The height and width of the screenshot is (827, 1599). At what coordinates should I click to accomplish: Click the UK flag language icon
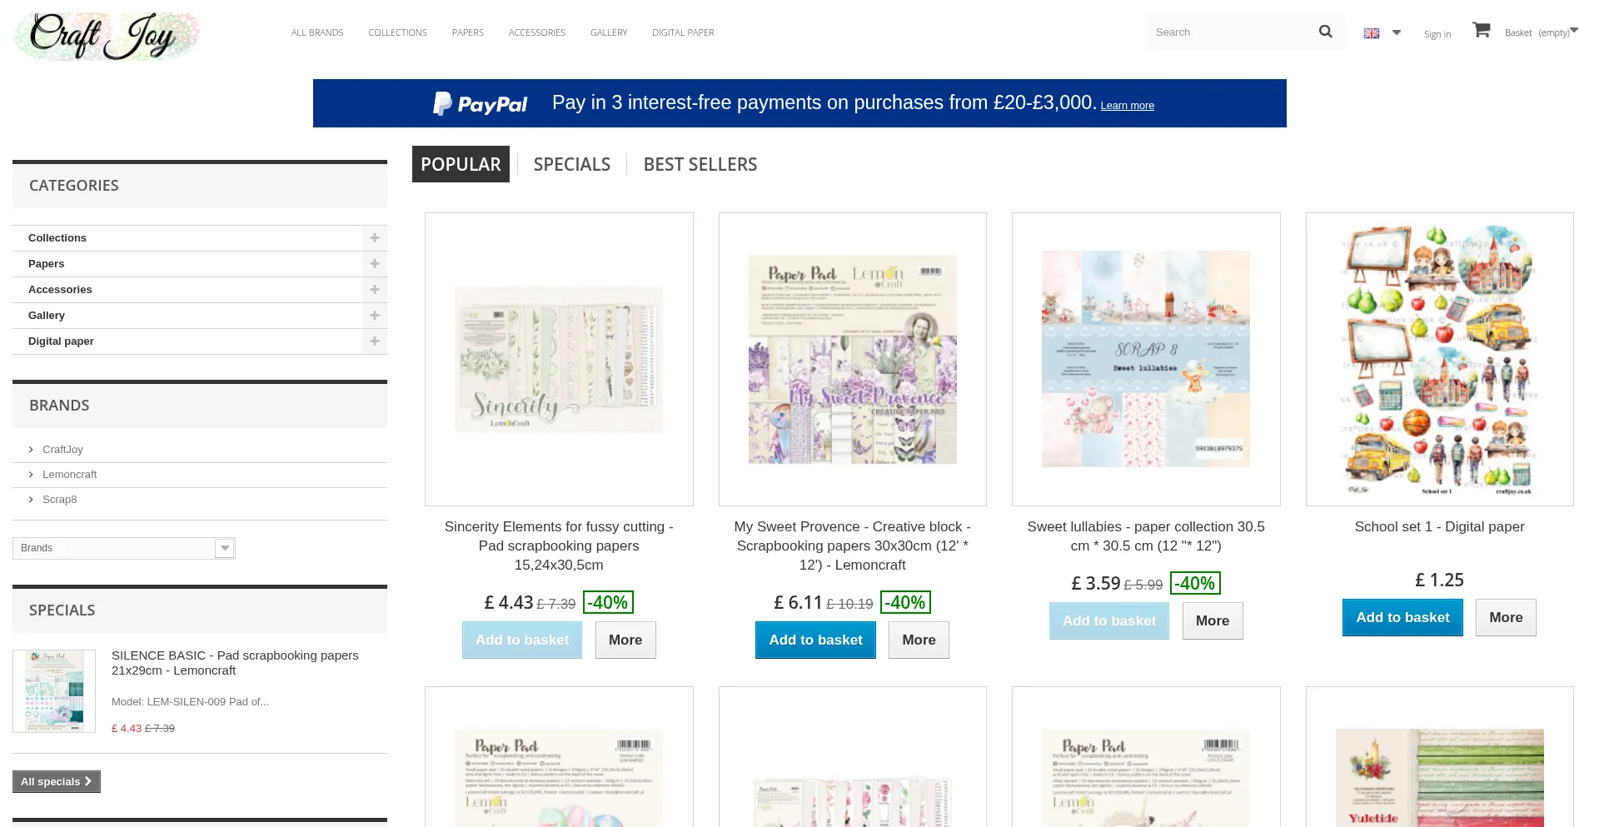[x=1371, y=33]
